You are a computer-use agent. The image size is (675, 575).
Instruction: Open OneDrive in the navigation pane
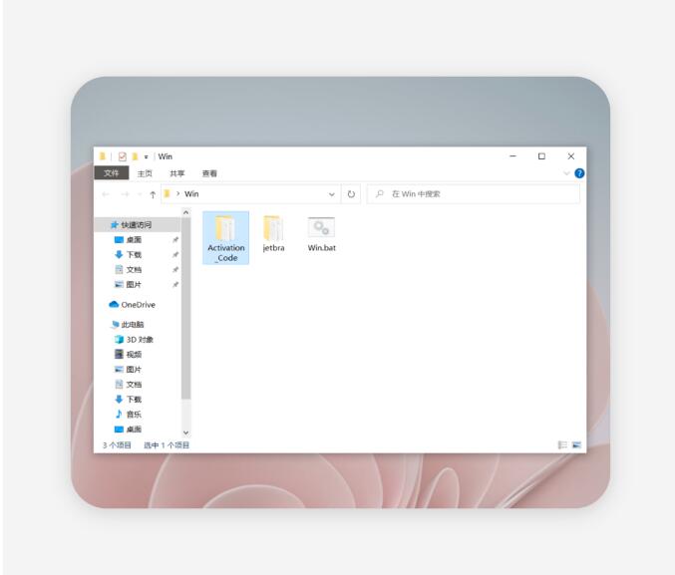tap(138, 305)
